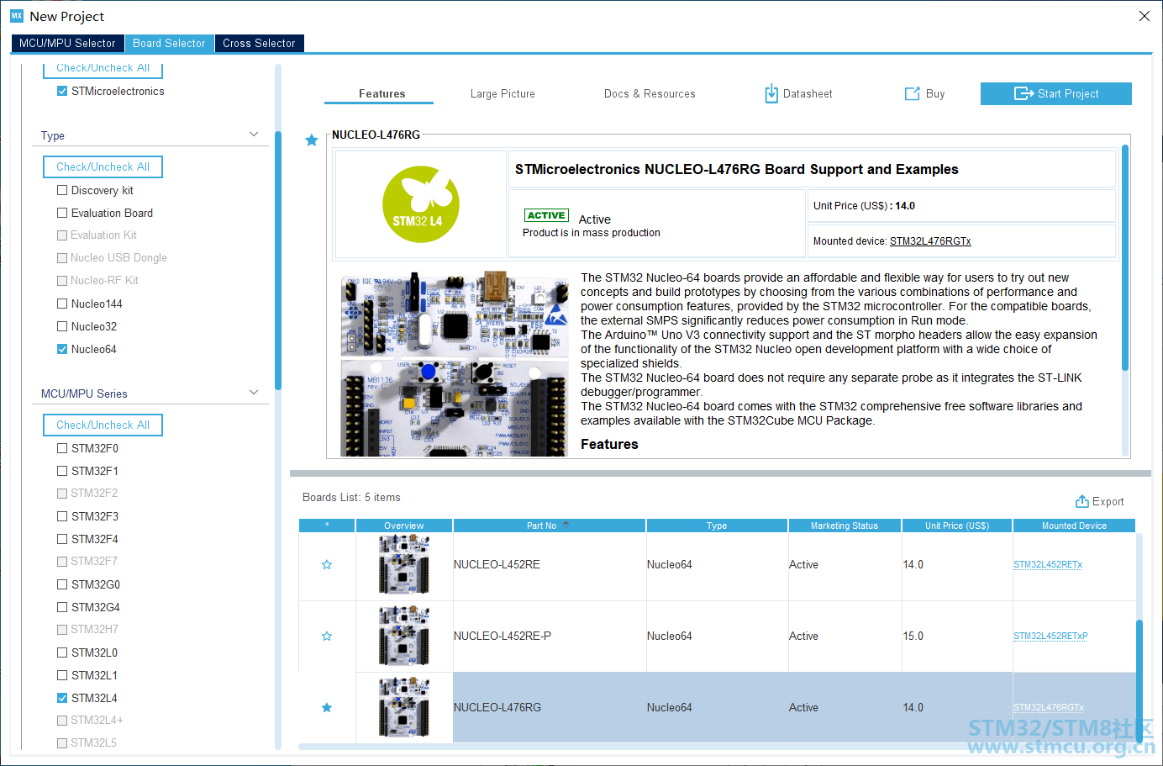Enable the Nucleo32 type filter

(x=62, y=326)
